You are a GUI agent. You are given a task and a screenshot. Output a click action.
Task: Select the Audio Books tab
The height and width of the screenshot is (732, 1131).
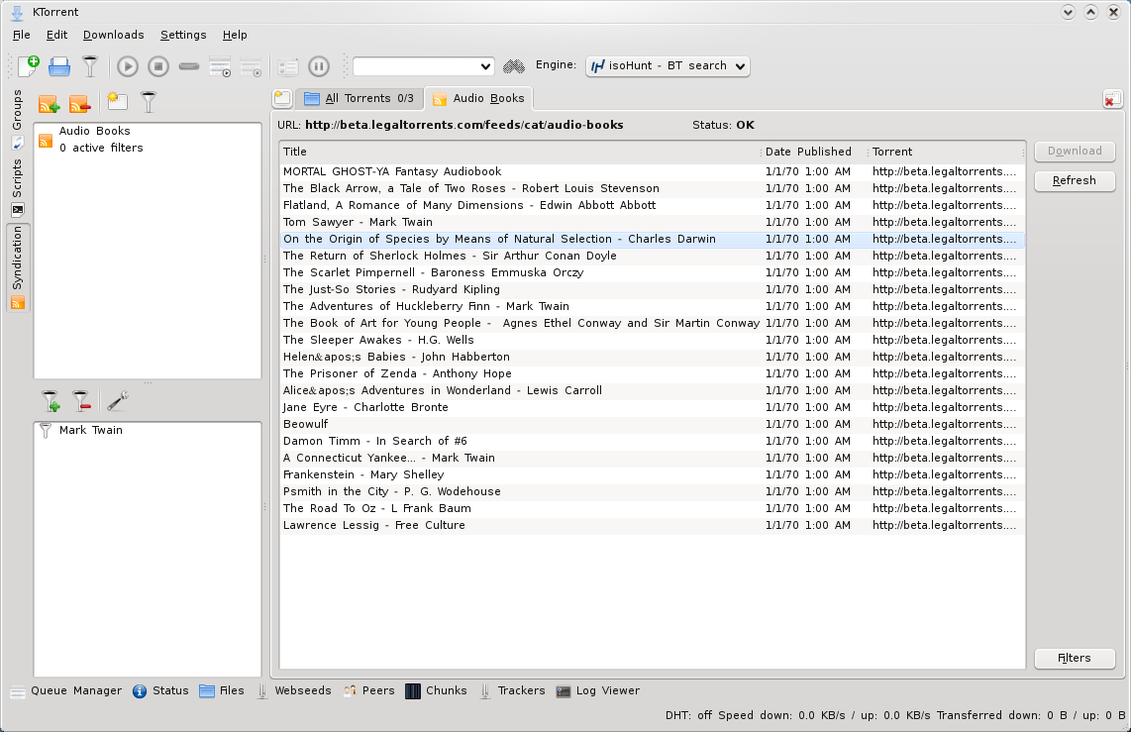point(478,98)
